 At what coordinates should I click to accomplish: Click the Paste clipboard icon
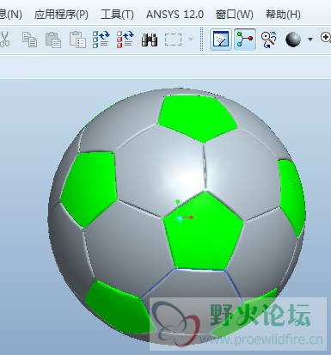pyautogui.click(x=53, y=40)
